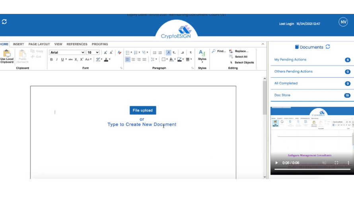This screenshot has height=199, width=354.
Task: Click the Find search icon
Action: [214, 51]
